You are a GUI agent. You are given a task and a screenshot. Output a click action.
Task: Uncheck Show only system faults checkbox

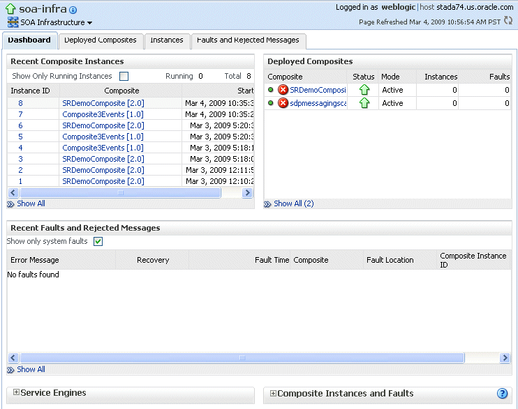click(x=98, y=242)
